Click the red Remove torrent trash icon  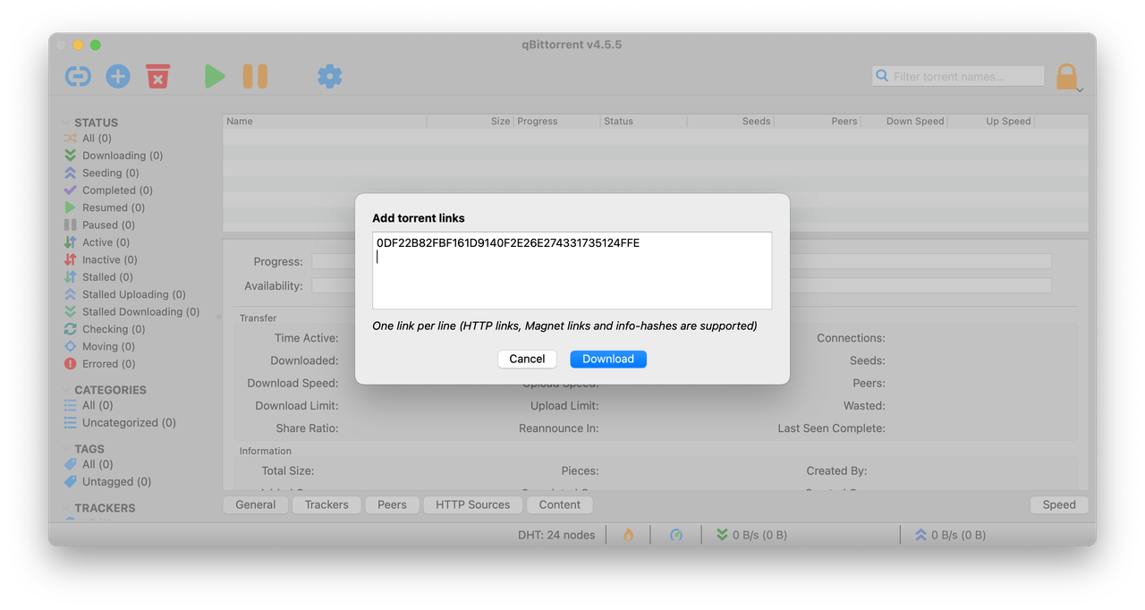click(157, 76)
